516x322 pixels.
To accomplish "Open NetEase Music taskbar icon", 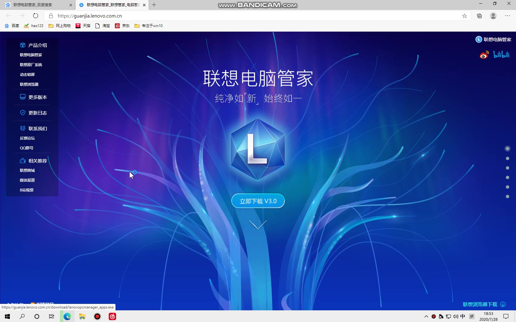I will [112, 316].
